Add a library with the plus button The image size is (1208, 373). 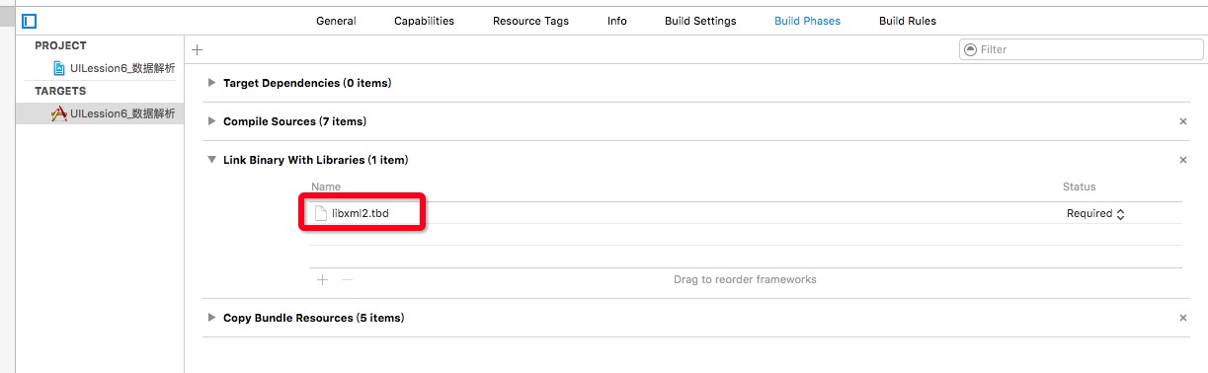(322, 279)
